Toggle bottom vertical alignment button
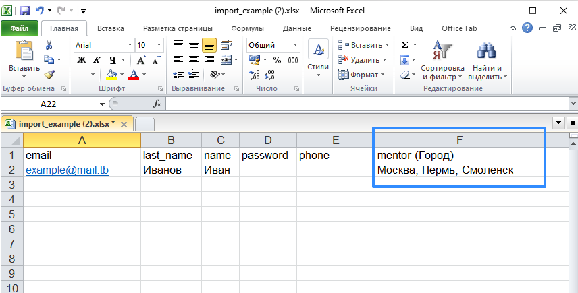This screenshot has height=293, width=578. coord(209,45)
